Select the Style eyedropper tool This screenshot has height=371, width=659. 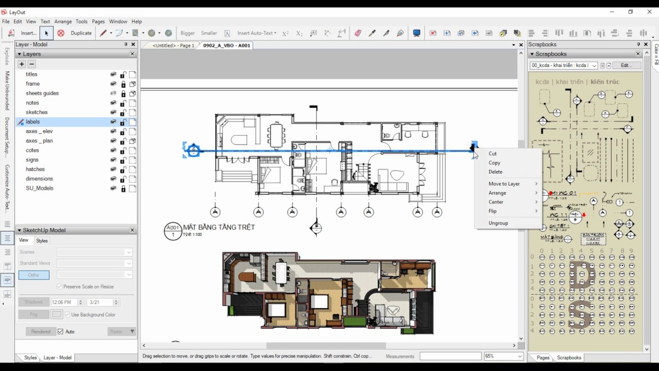[372, 33]
